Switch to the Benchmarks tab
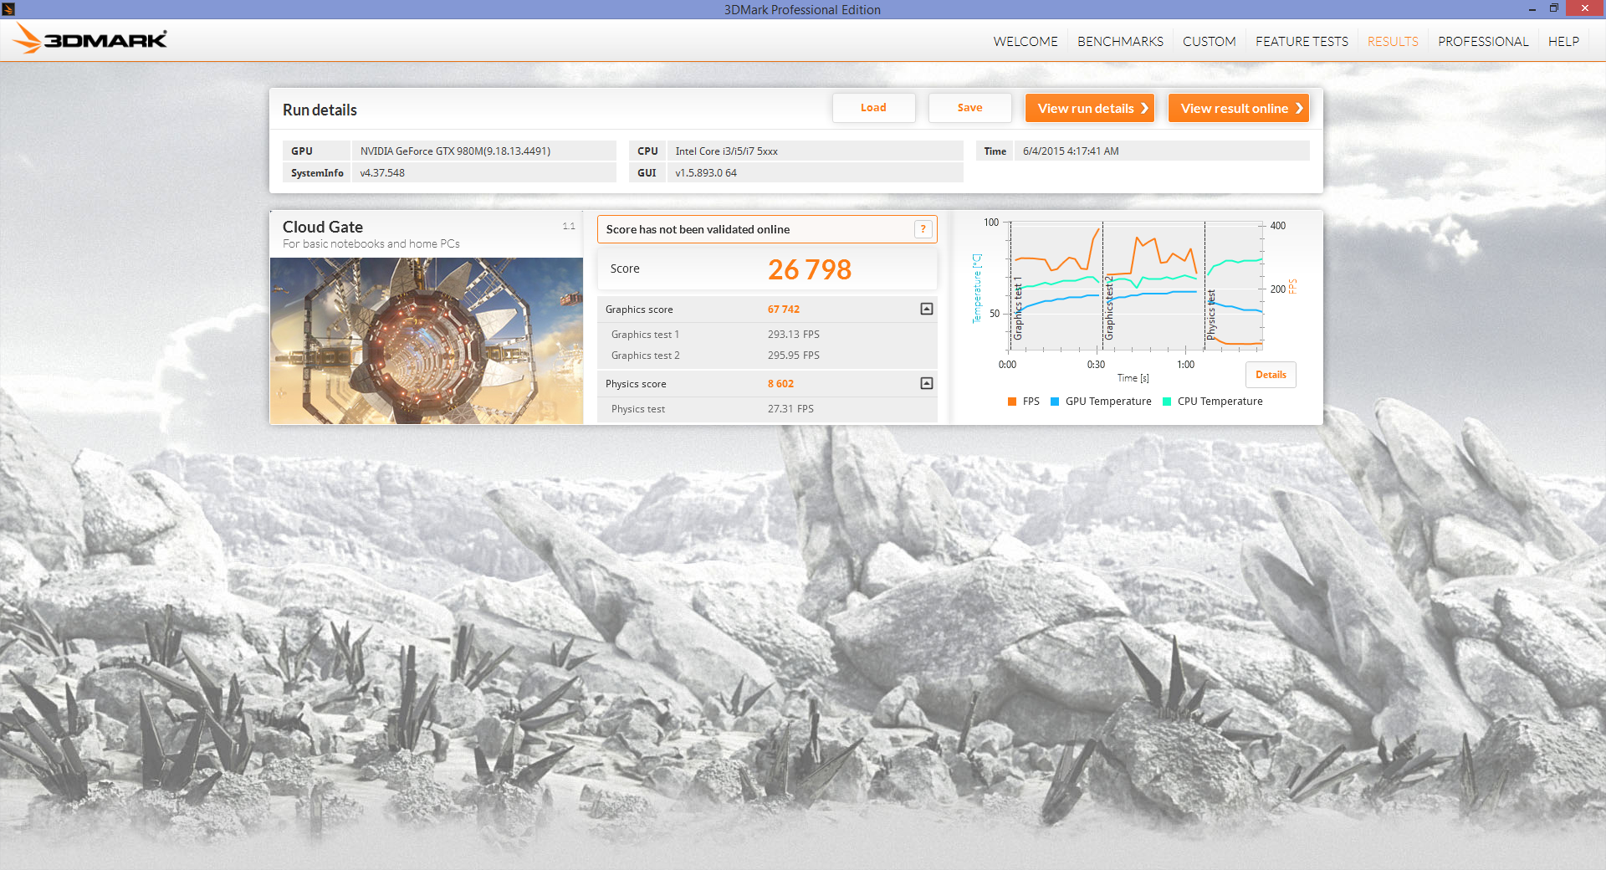Viewport: 1606px width, 870px height. coord(1120,41)
